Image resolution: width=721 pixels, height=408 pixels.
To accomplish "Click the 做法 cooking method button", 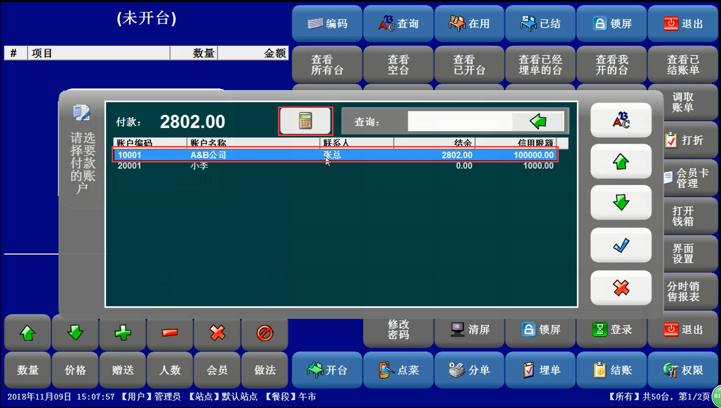I will click(265, 370).
